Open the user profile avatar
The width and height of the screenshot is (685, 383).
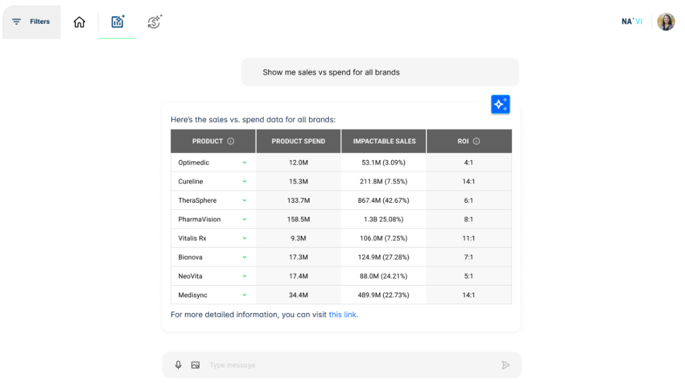[x=666, y=22]
